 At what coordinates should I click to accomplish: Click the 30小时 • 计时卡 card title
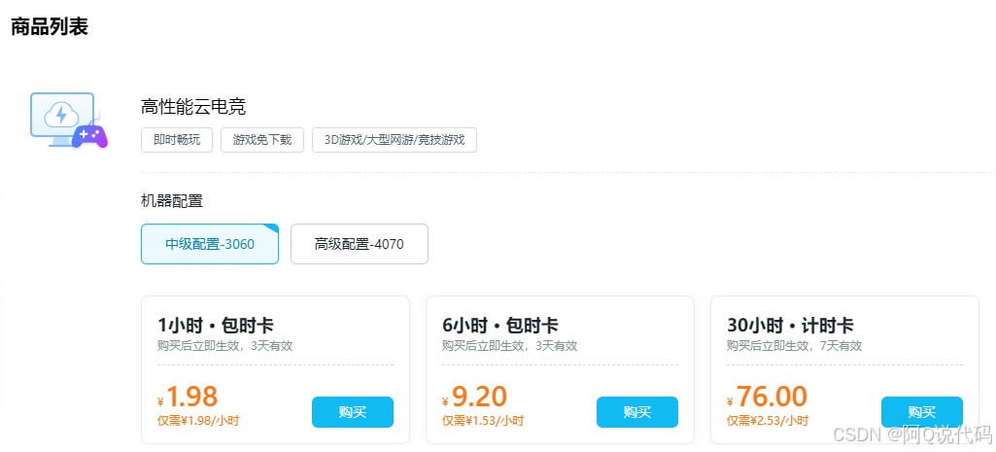pyautogui.click(x=790, y=325)
